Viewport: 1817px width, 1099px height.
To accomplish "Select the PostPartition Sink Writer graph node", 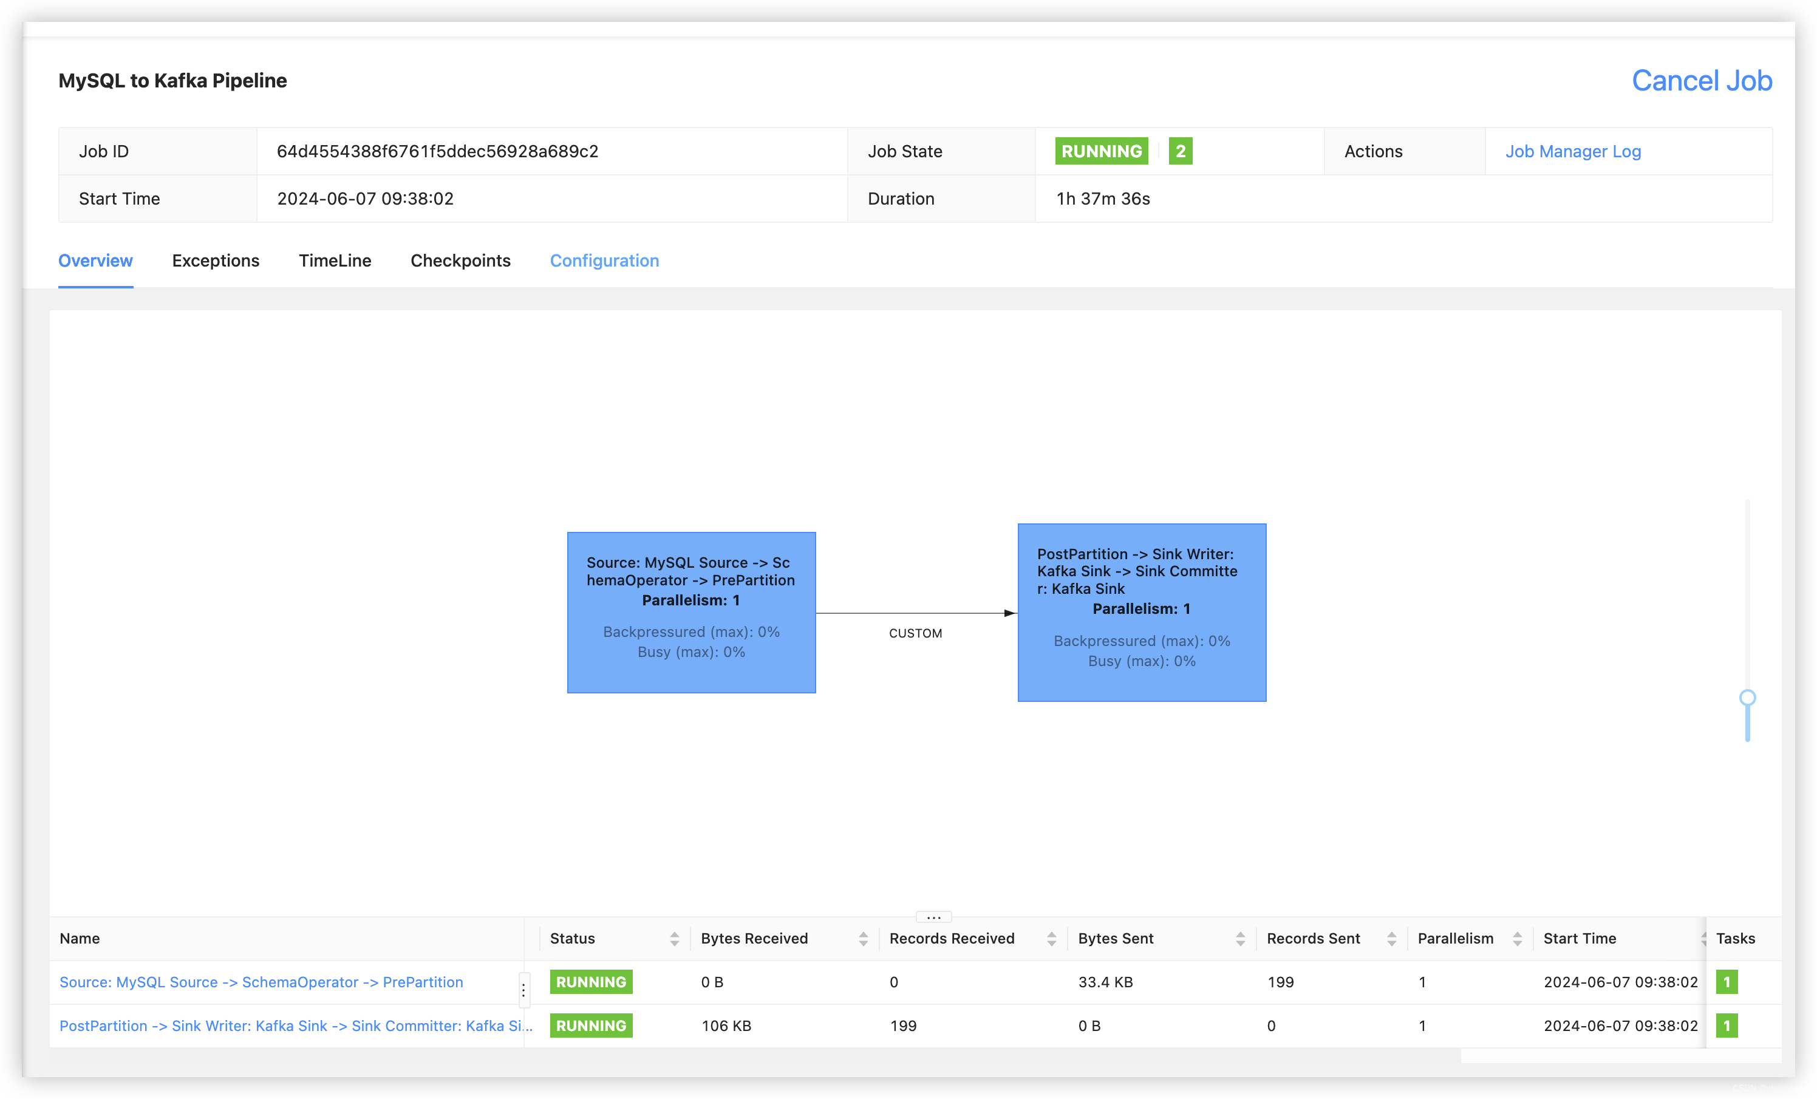I will tap(1142, 612).
